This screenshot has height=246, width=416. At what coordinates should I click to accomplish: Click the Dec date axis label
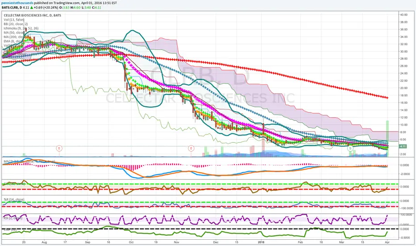[216, 242]
